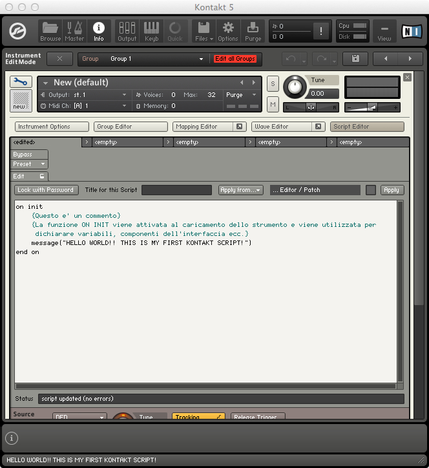Click info icon in bottom pane
The image size is (429, 468).
click(x=12, y=438)
